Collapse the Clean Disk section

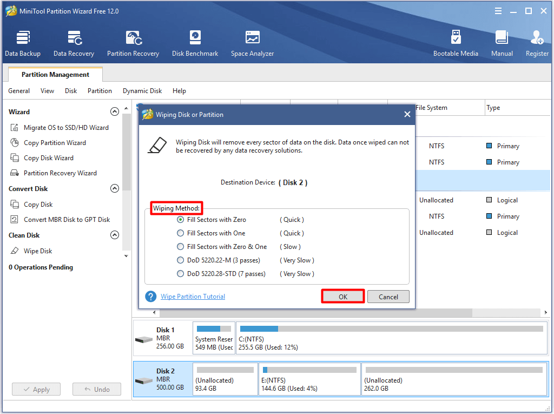tap(115, 235)
